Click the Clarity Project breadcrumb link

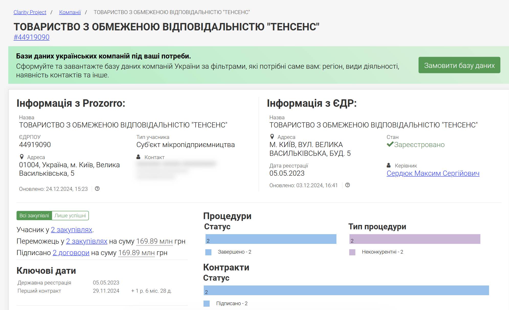pos(30,12)
